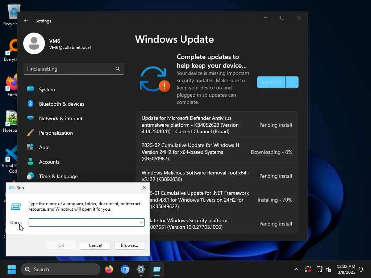Click the Downloading - 0% status text
371x278 pixels.
point(271,152)
